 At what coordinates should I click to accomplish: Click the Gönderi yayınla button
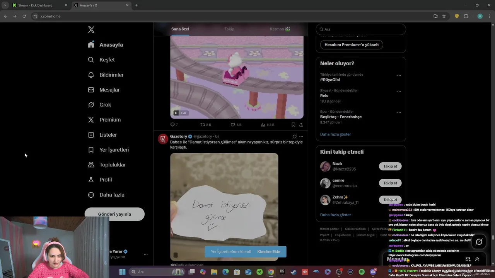(114, 214)
